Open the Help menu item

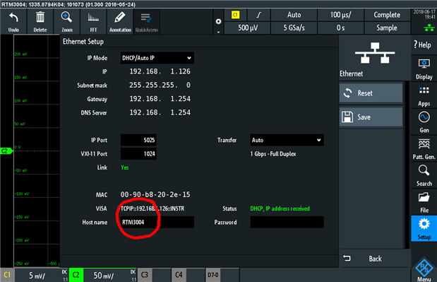pyautogui.click(x=424, y=45)
